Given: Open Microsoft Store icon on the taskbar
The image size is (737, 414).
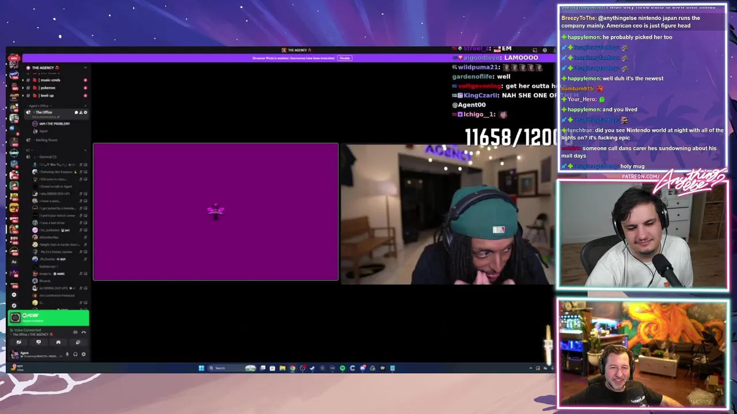Looking at the screenshot, I should pos(272,368).
